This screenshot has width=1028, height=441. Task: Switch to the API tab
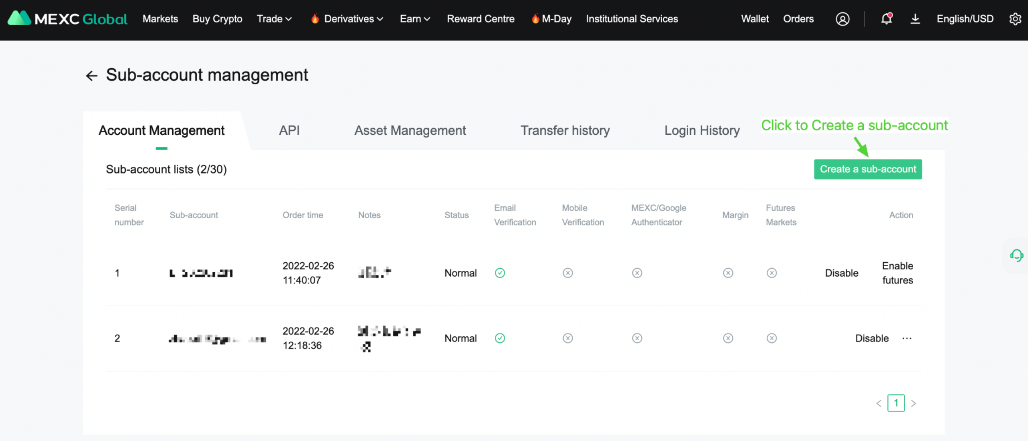coord(289,130)
